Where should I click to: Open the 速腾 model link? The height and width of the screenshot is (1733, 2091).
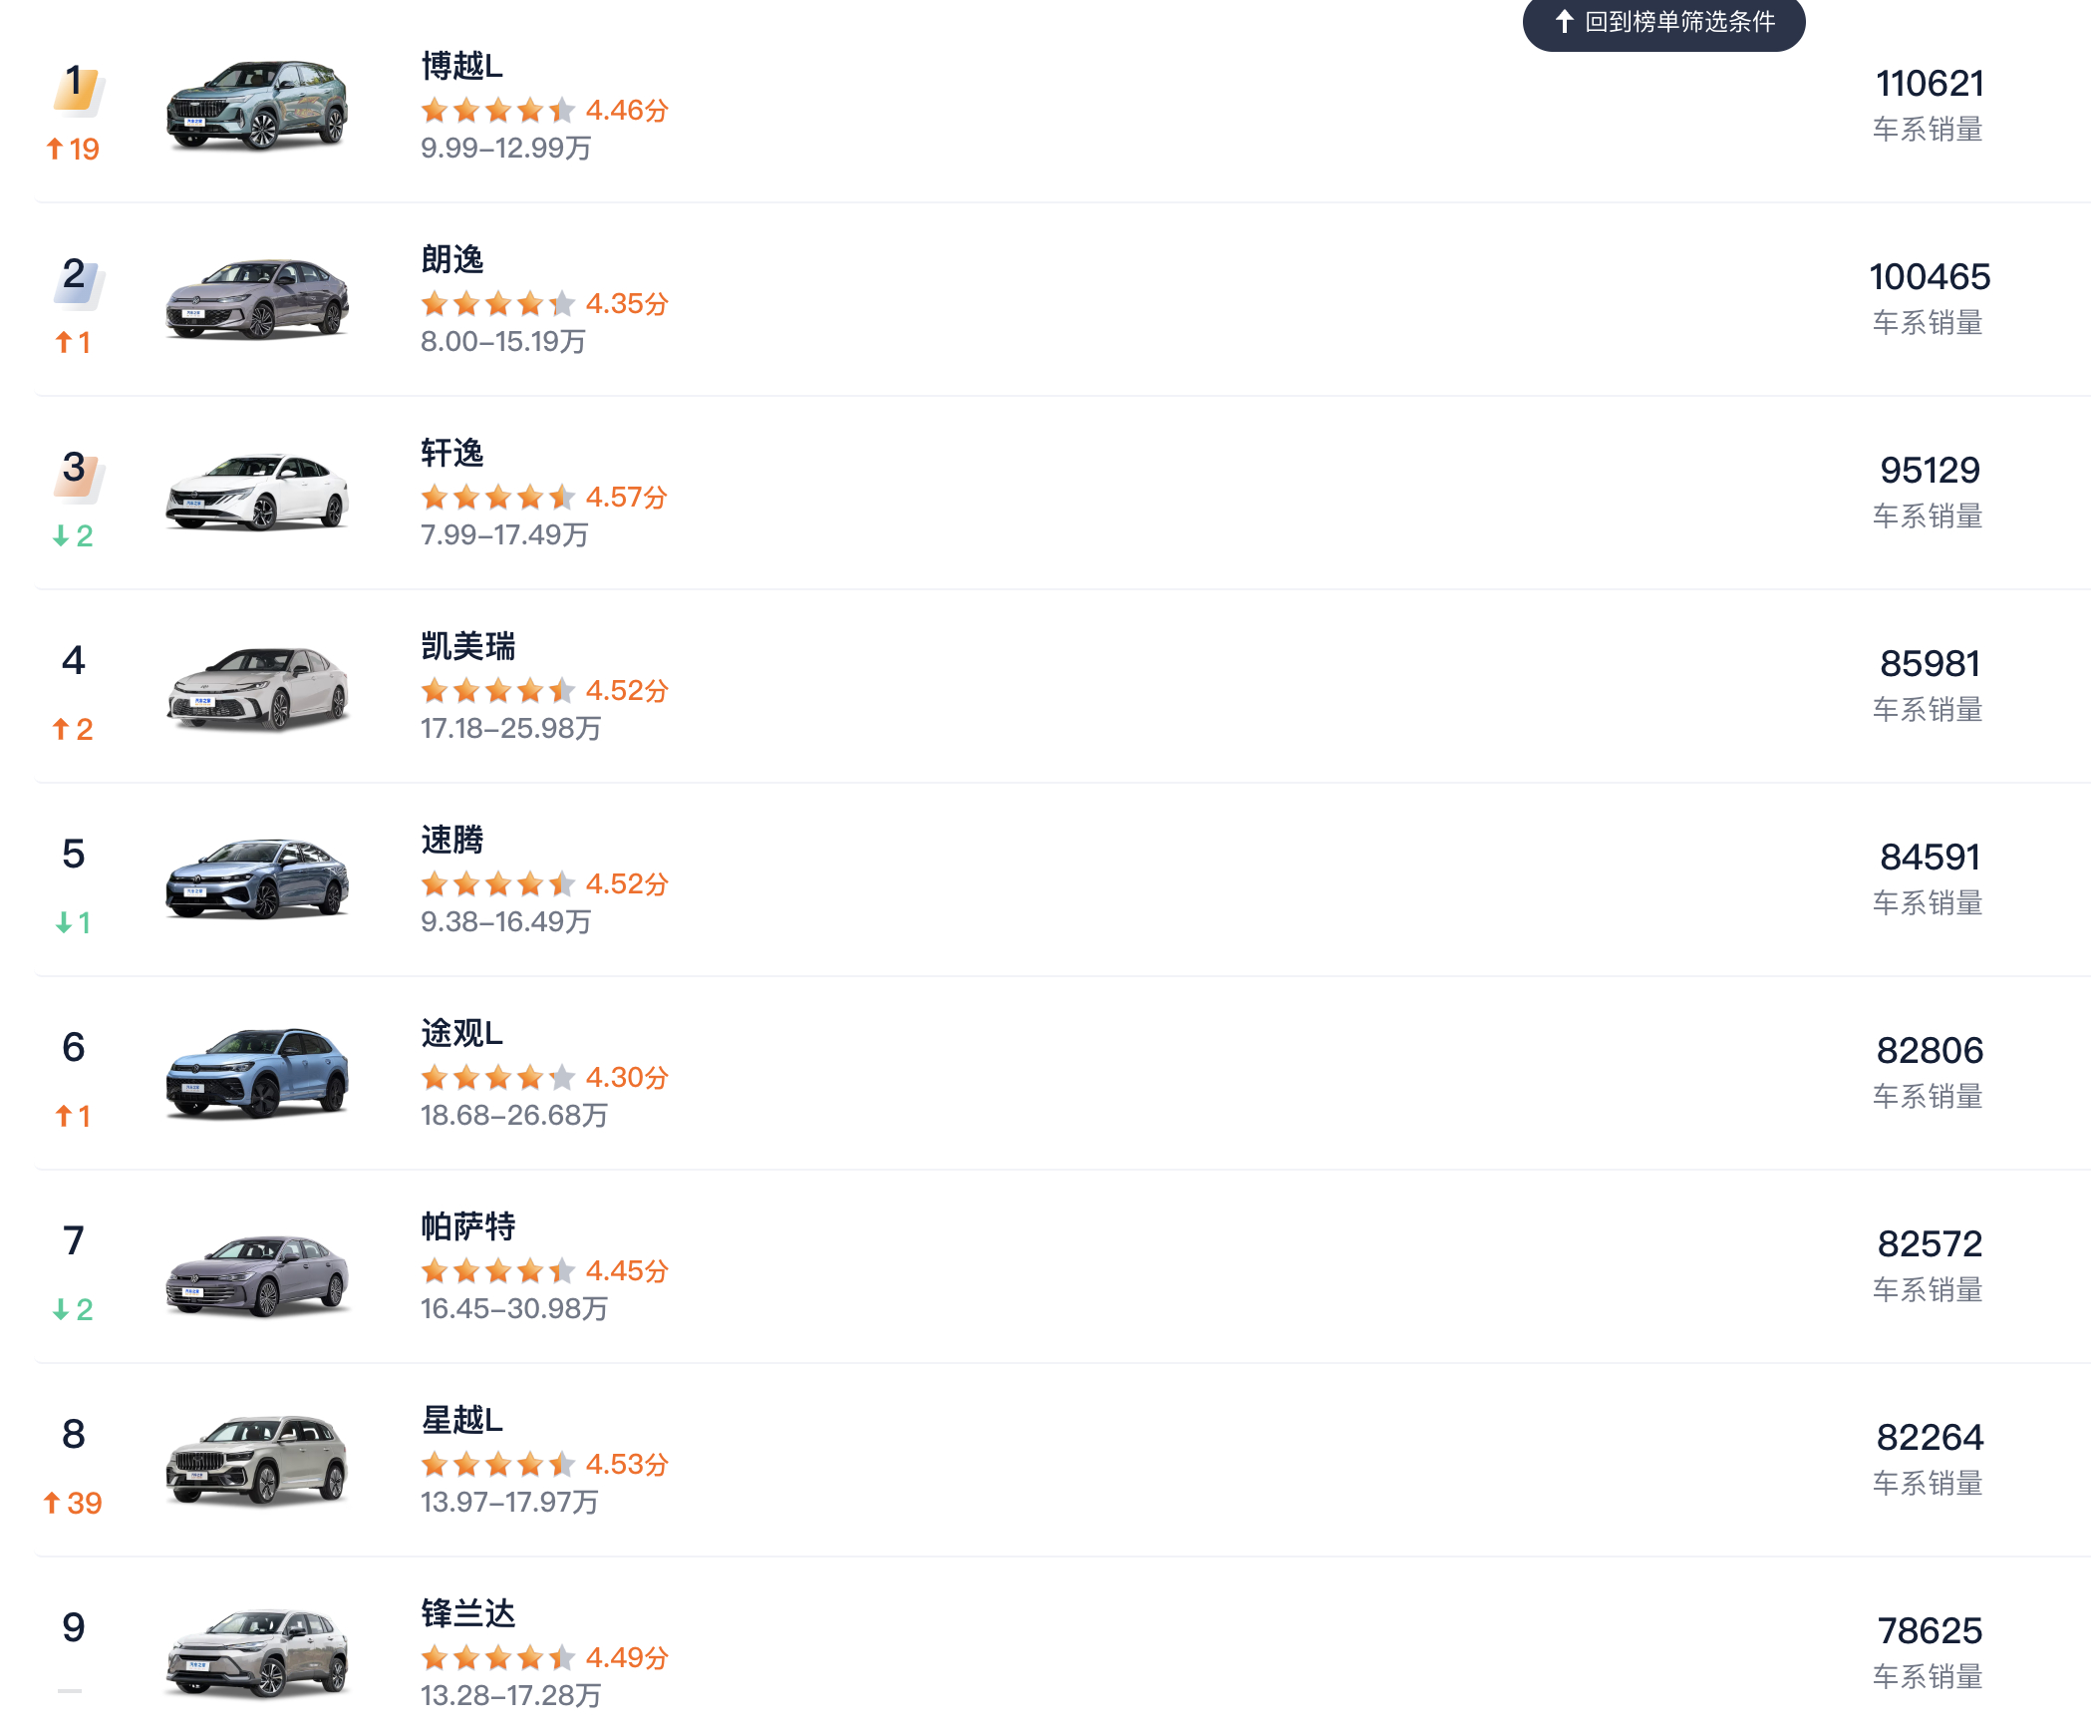[x=451, y=840]
